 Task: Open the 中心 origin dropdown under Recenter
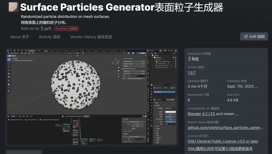(138, 139)
